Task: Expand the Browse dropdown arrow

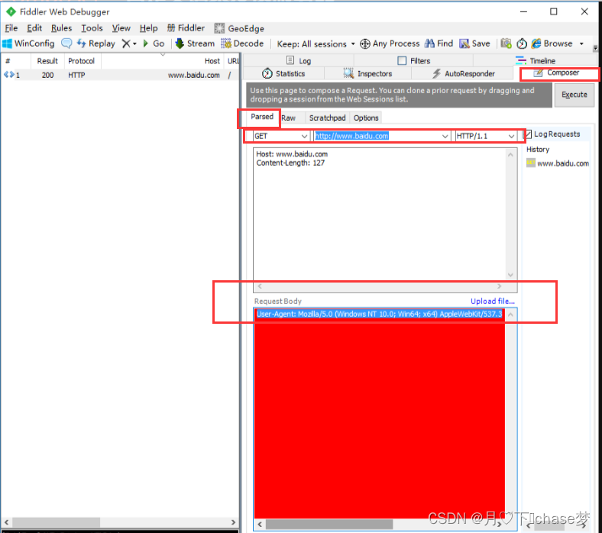Action: click(581, 44)
